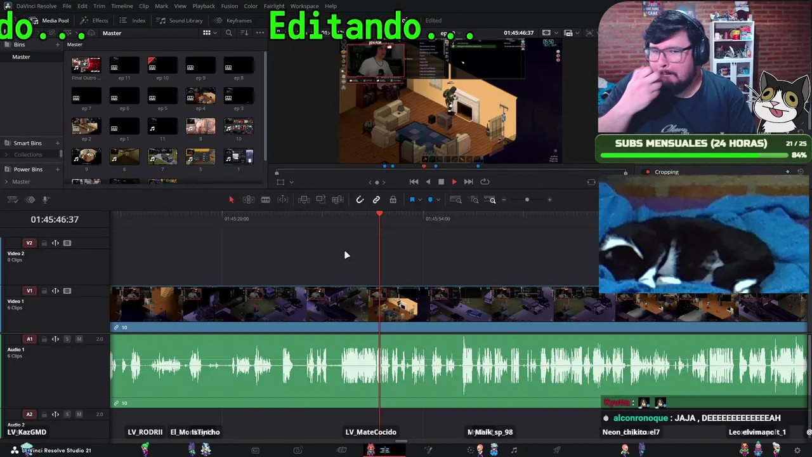Viewport: 812px width, 457px height.
Task: Toggle loop playback in viewer
Action: pyautogui.click(x=485, y=182)
